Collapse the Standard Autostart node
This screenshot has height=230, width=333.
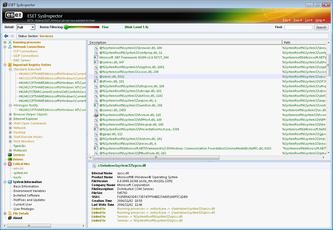[x=10, y=69]
